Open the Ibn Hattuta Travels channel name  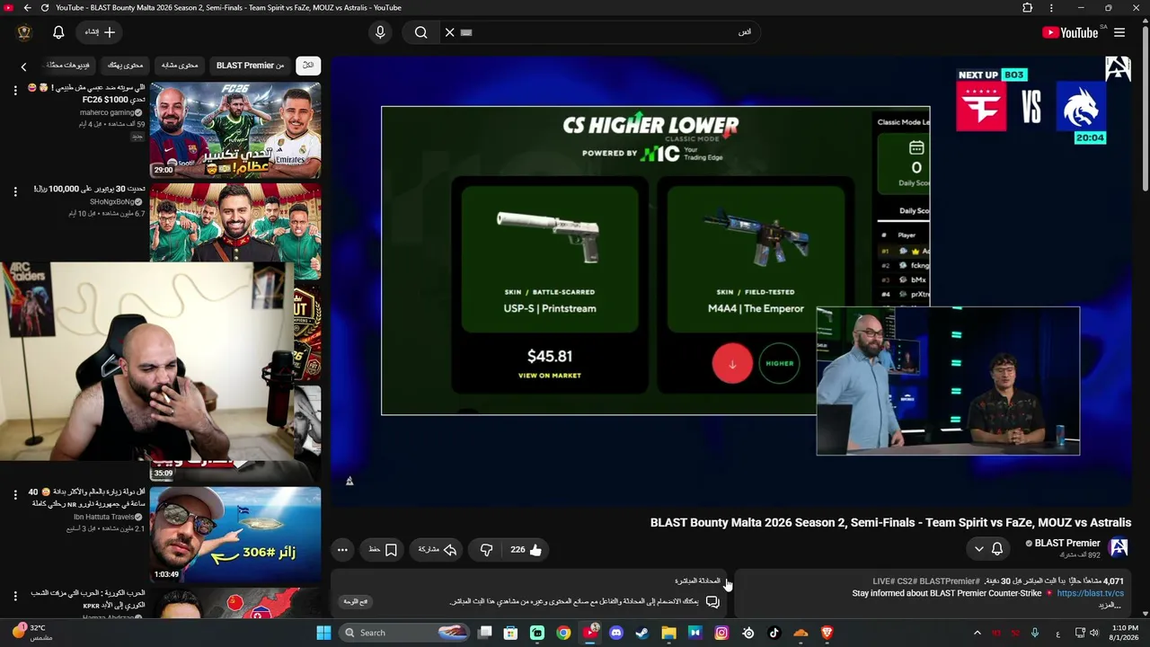click(103, 518)
